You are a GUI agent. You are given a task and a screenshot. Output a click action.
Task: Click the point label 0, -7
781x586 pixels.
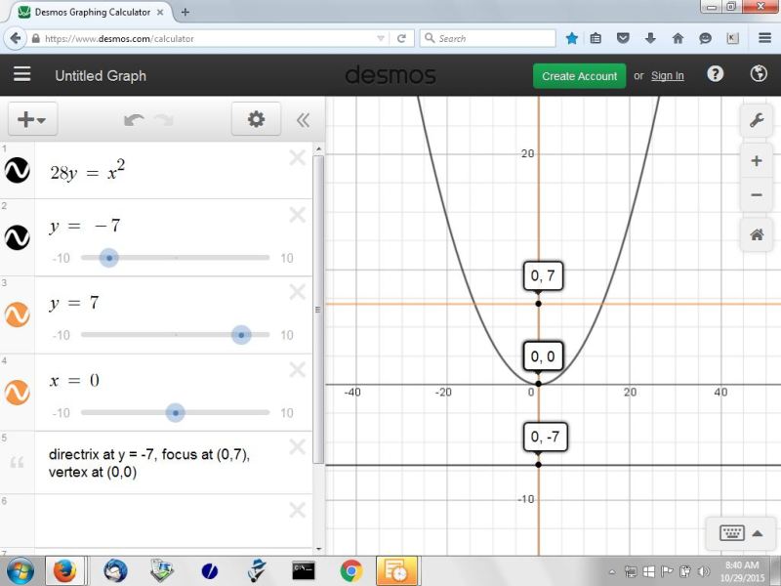pos(545,437)
